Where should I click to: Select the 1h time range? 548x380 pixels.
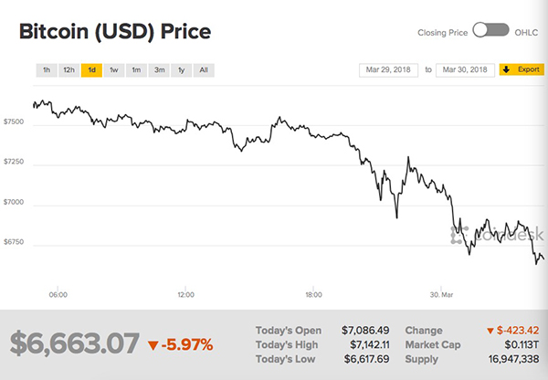[x=46, y=69]
